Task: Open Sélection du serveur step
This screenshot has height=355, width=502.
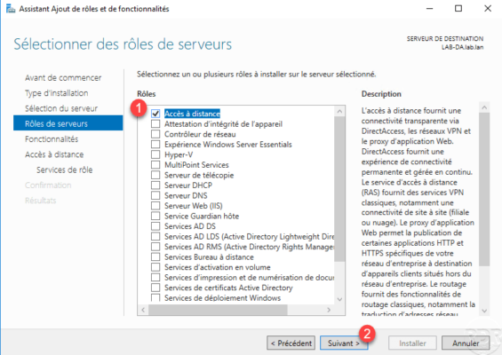Action: (x=61, y=108)
